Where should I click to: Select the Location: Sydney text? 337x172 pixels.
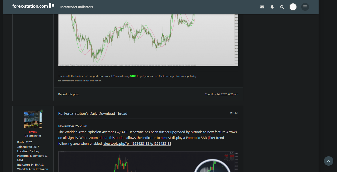[28, 151]
